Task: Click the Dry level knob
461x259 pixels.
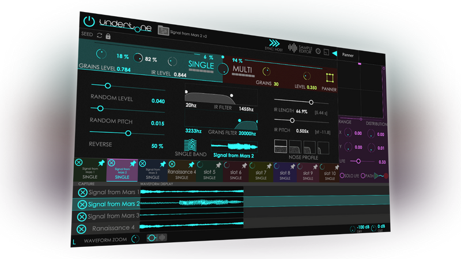Action: point(352,229)
